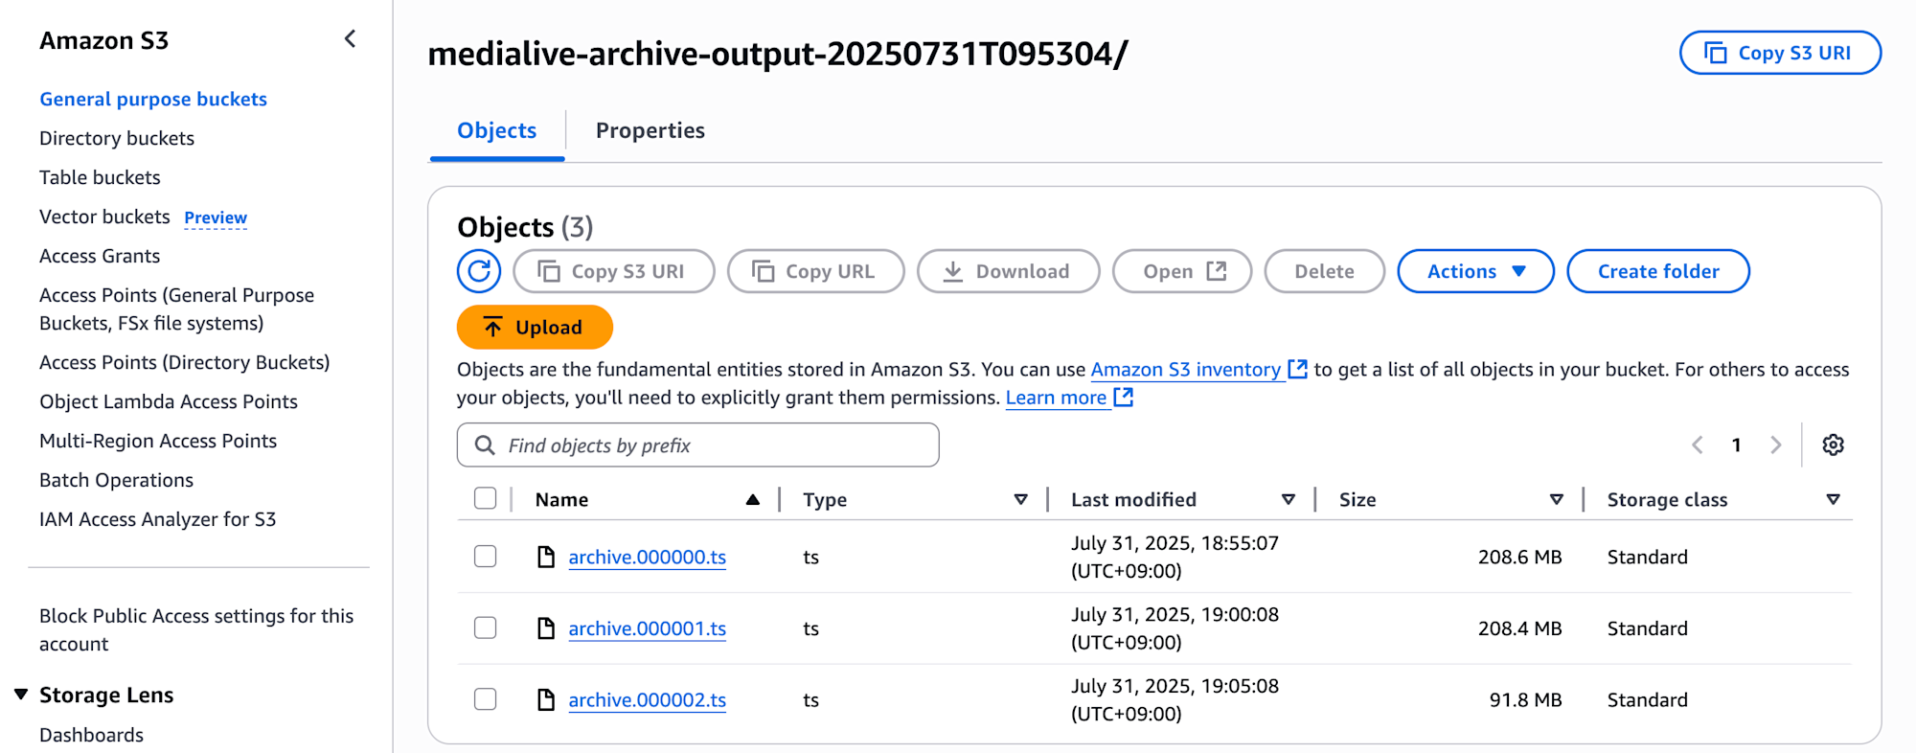Click the Open button
The image size is (1916, 753).
[x=1182, y=271]
